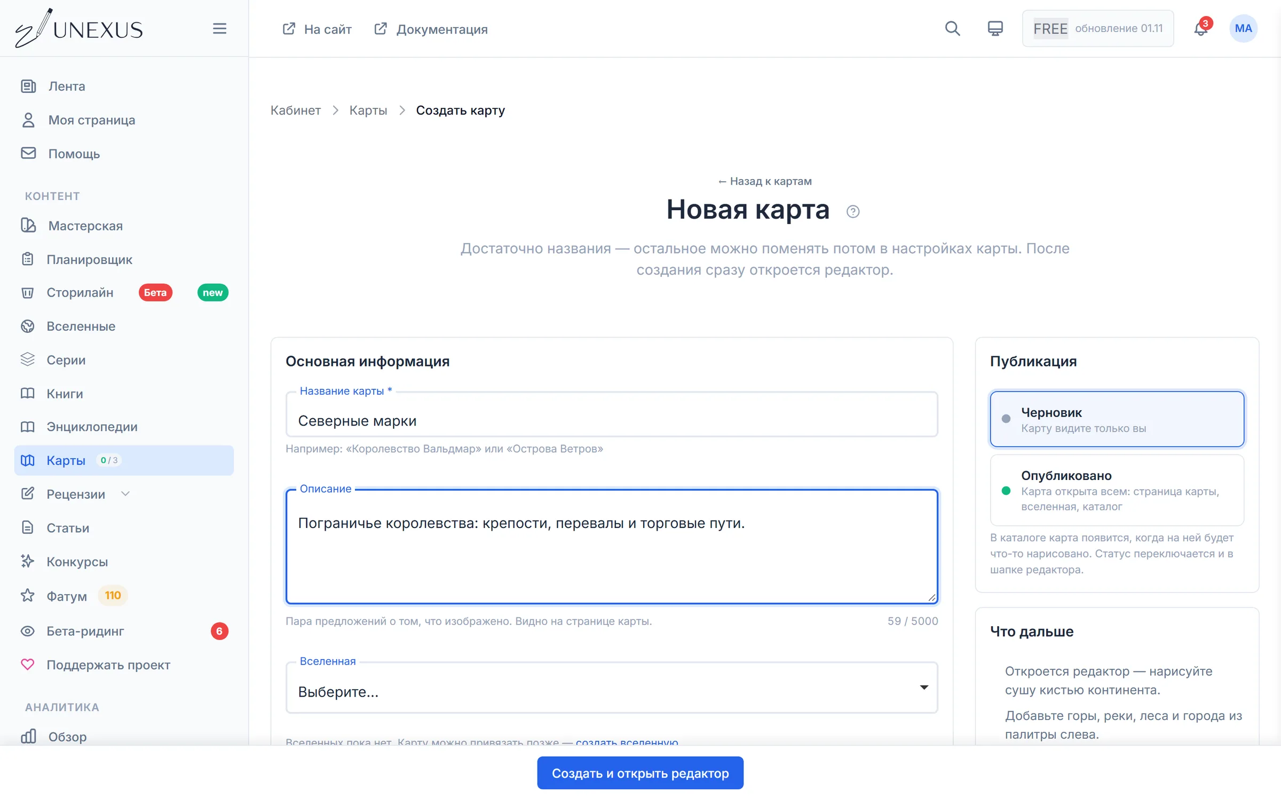Click the Моя страница person icon

(28, 120)
